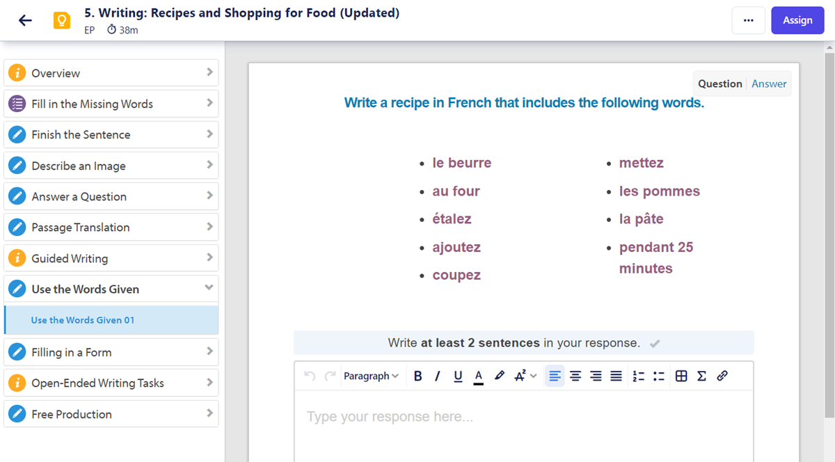Justify the text

(x=616, y=376)
